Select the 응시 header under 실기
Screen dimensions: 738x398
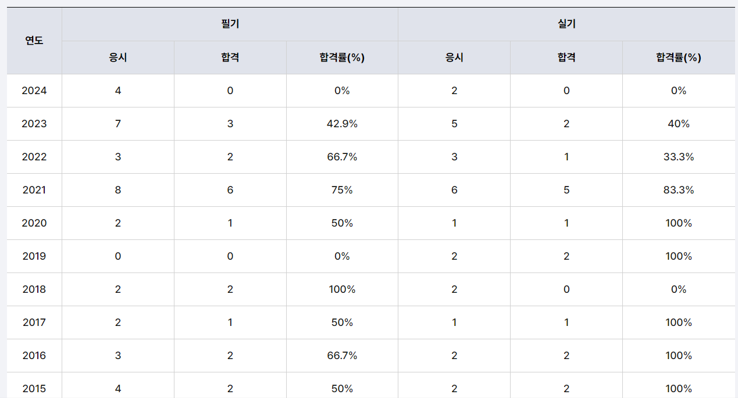coord(454,58)
